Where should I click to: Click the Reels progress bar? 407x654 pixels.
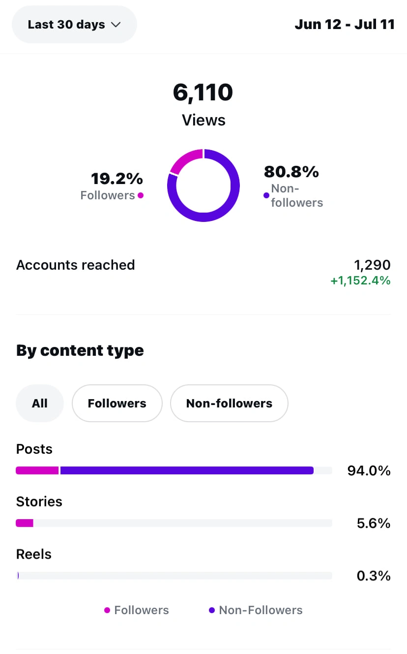174,576
